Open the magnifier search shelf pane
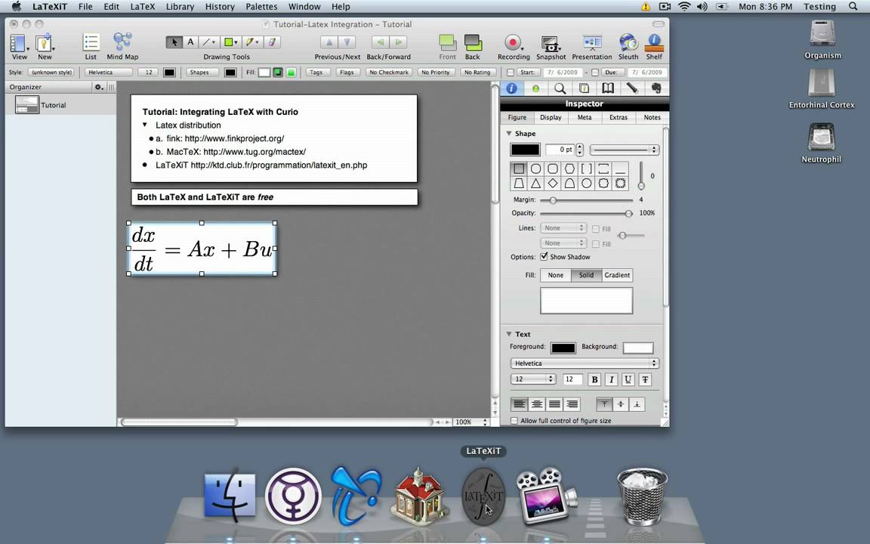Screen dimensions: 870x544 (560, 88)
